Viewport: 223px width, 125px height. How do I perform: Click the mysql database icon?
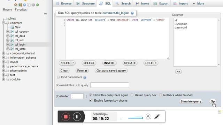[8, 62]
